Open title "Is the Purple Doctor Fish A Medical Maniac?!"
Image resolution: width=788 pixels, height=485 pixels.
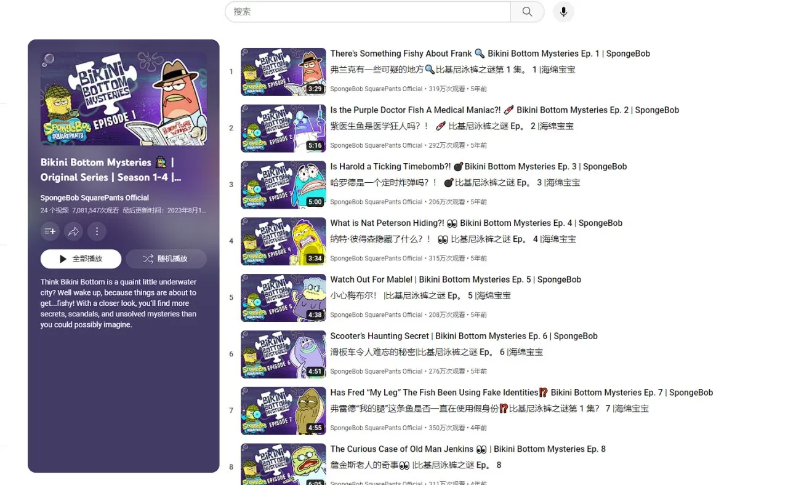(x=505, y=110)
